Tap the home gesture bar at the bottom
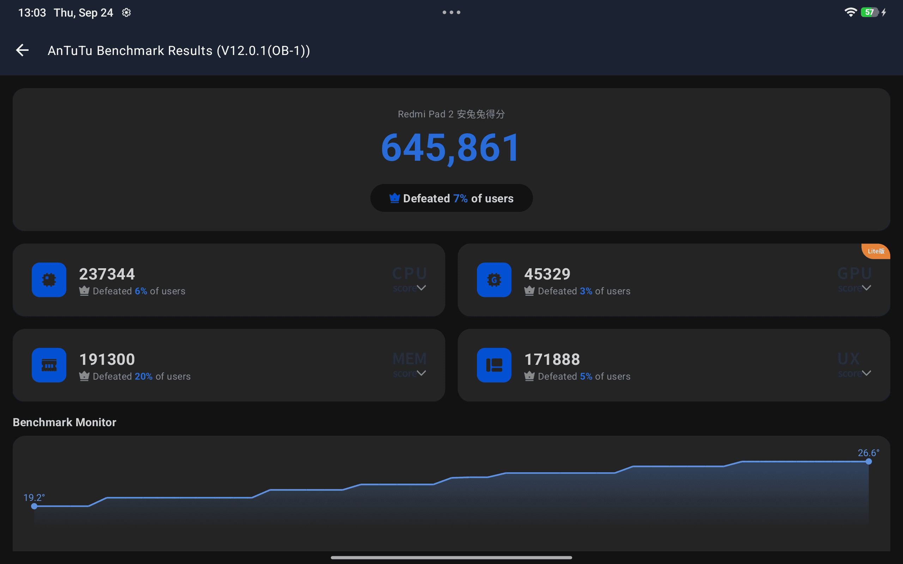This screenshot has width=903, height=564. [451, 558]
